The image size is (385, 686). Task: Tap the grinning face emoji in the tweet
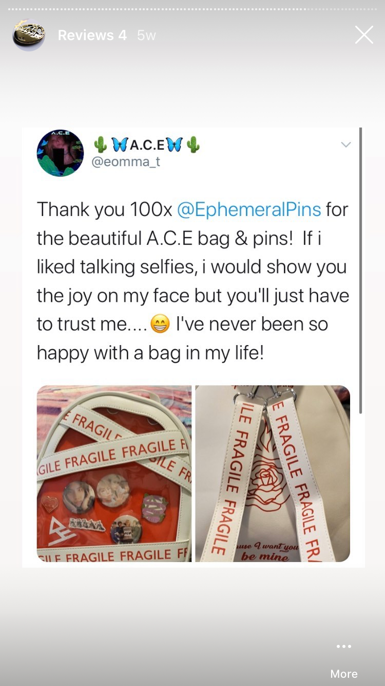pos(160,324)
